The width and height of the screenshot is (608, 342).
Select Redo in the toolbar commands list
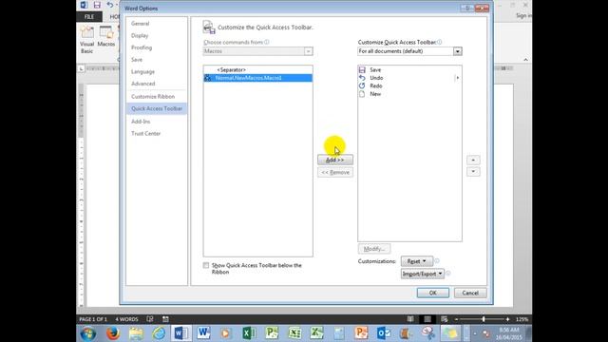pyautogui.click(x=409, y=86)
